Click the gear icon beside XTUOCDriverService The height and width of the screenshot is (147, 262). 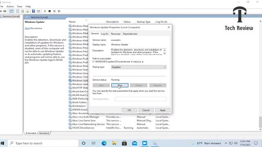(x=70, y=128)
